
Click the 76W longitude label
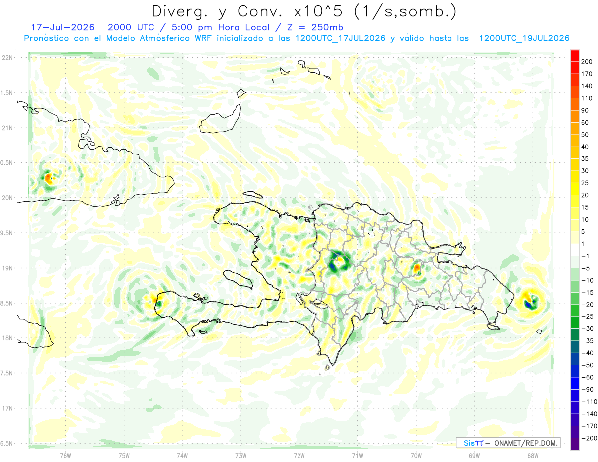[x=65, y=455]
